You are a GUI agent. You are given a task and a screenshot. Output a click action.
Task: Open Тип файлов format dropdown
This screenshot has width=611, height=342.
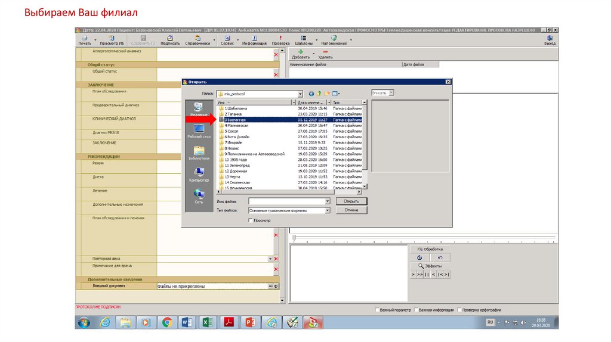coord(328,210)
